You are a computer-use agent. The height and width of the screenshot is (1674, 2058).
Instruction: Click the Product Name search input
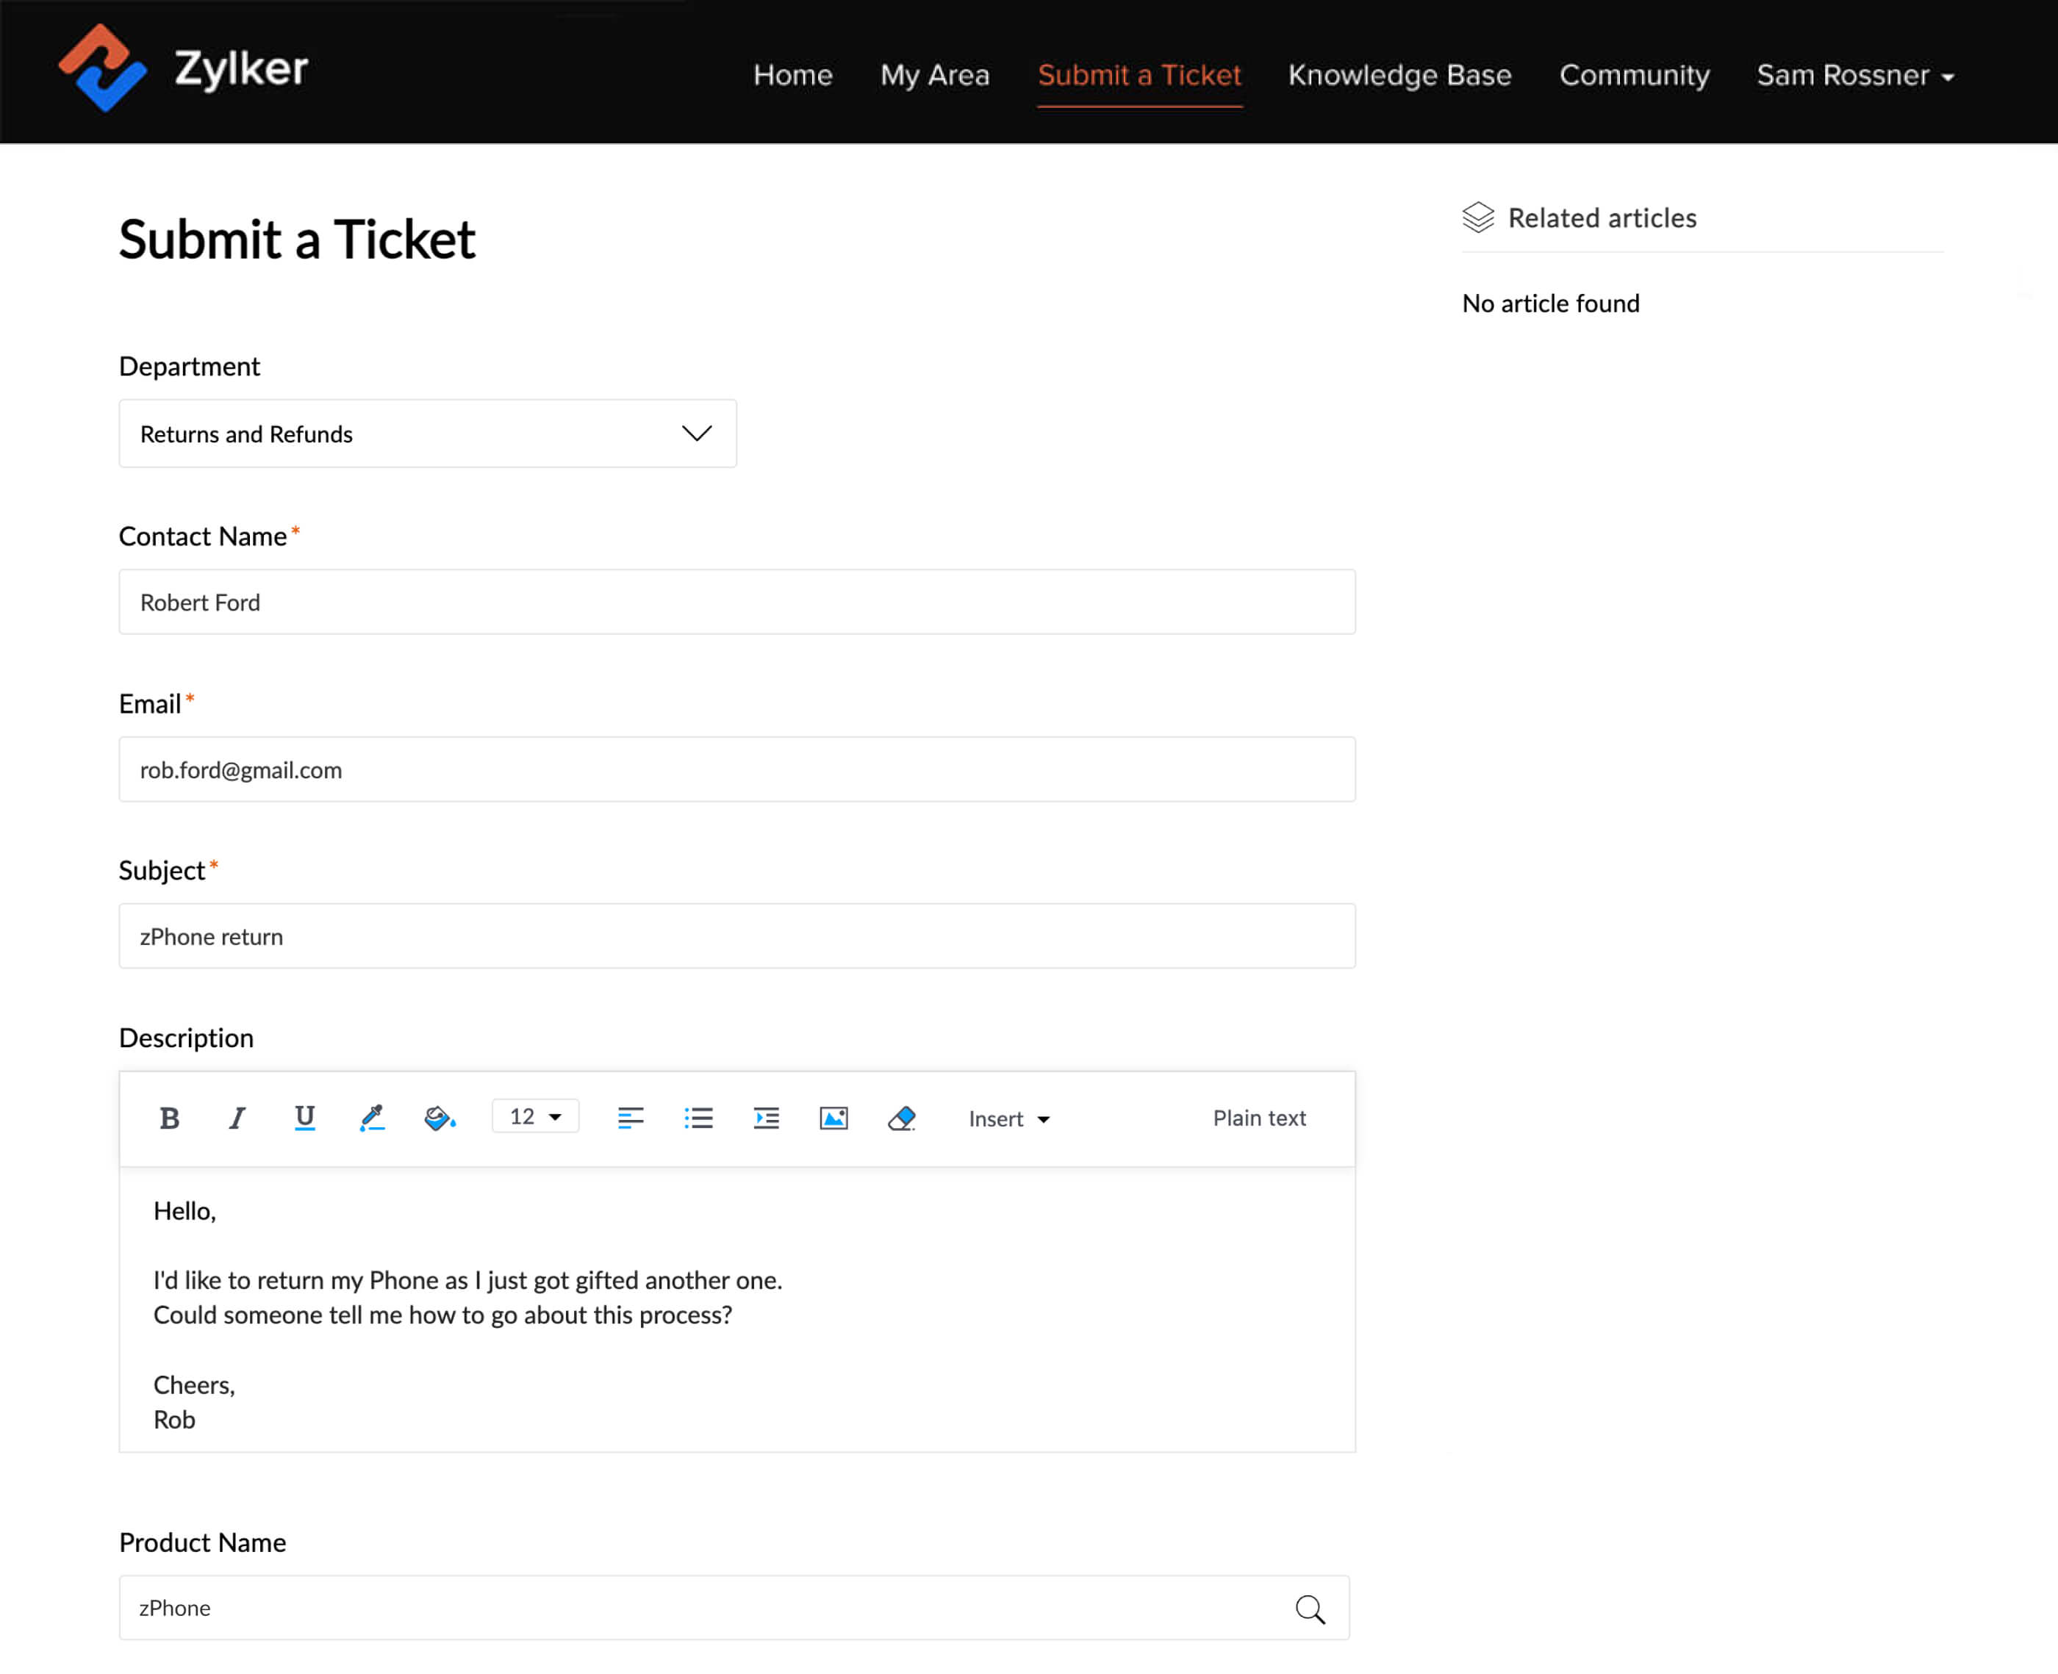(738, 1607)
